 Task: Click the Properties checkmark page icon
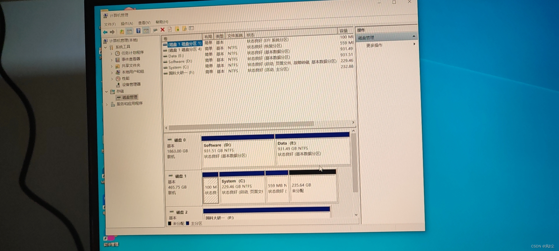click(x=170, y=29)
